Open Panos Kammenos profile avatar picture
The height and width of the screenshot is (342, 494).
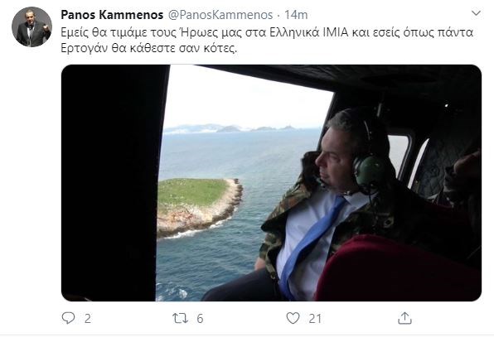click(x=31, y=26)
